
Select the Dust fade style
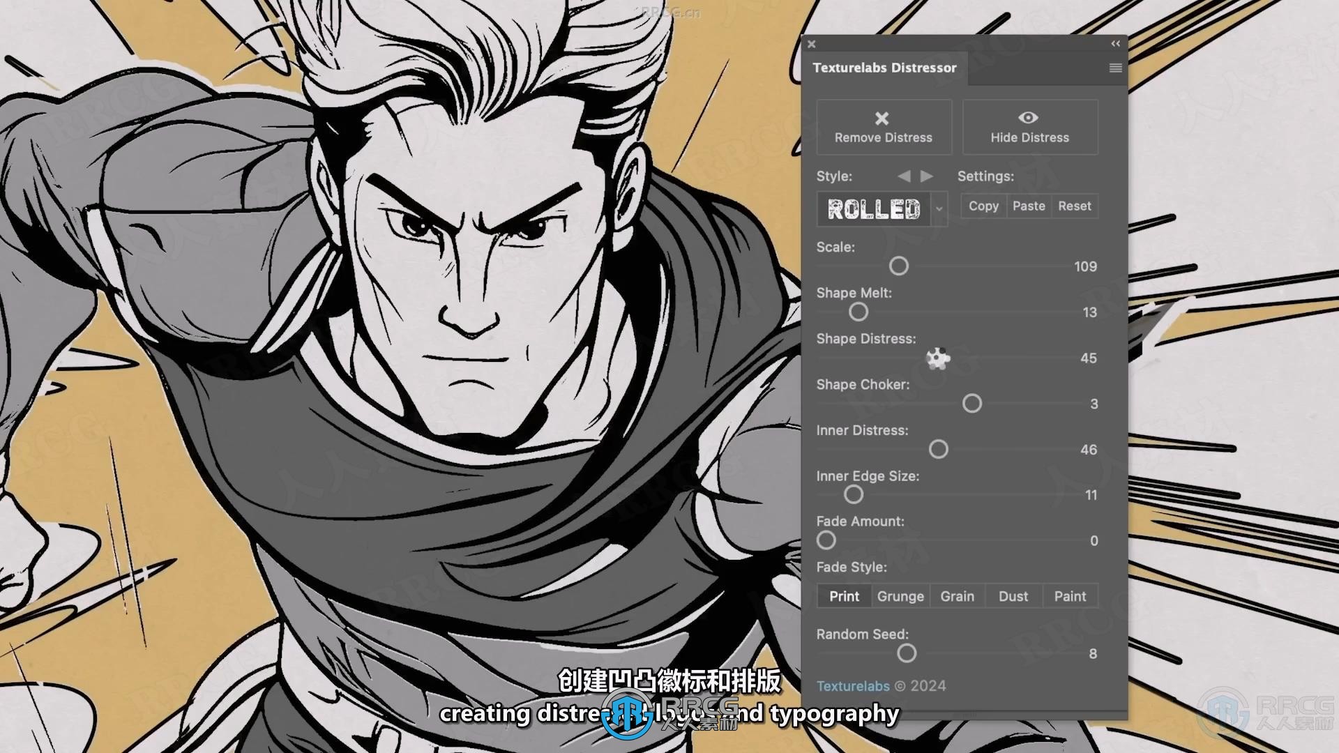click(x=1013, y=596)
